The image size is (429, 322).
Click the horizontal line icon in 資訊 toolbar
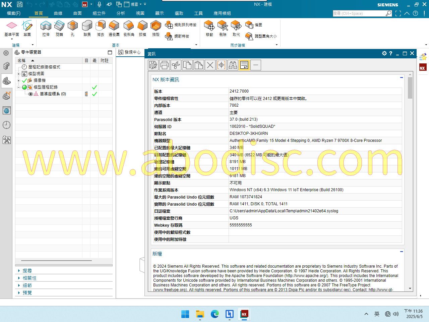(x=256, y=65)
